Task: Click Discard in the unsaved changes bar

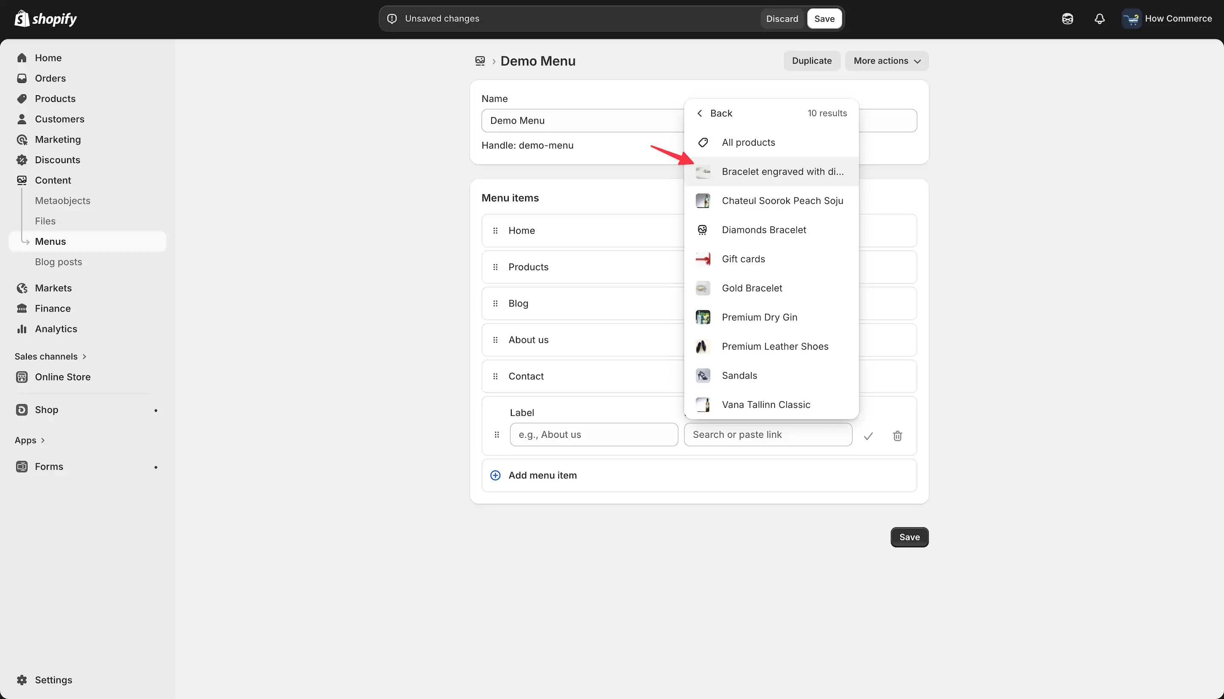Action: [x=782, y=19]
